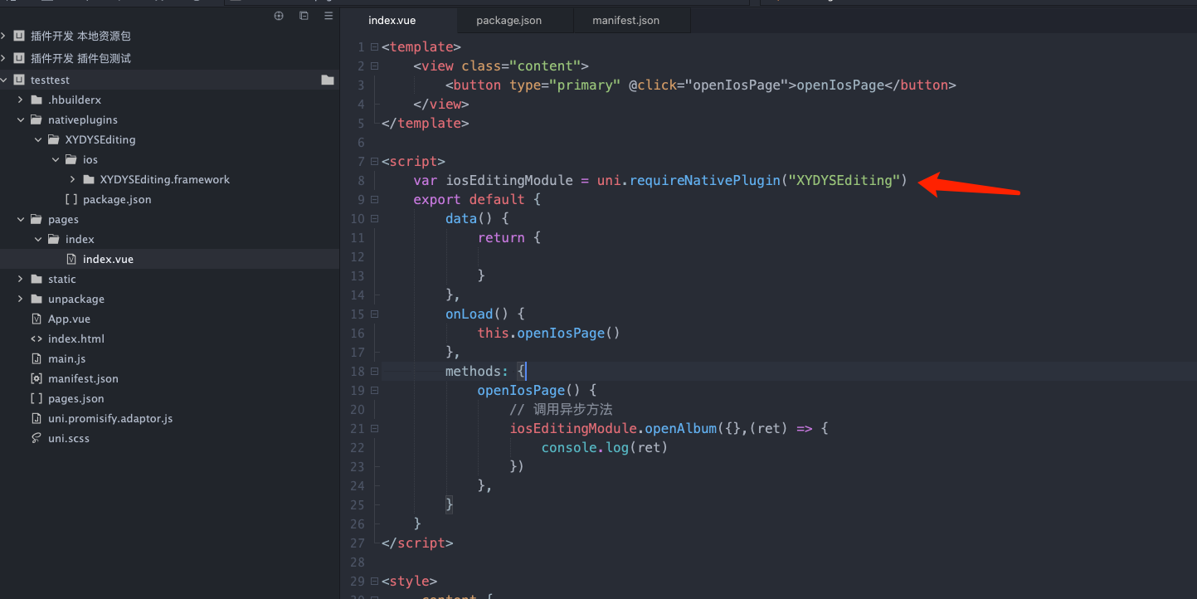Collapse the ios folder chevron

coord(56,159)
